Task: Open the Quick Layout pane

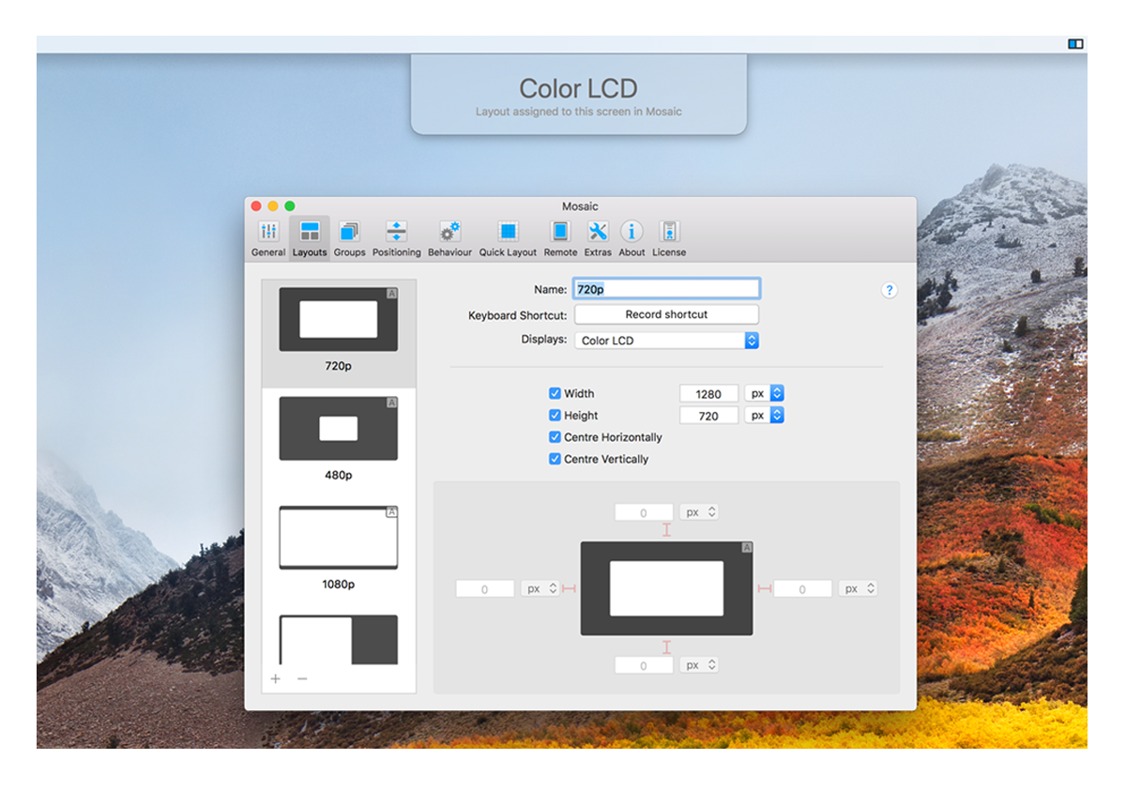Action: pos(508,238)
